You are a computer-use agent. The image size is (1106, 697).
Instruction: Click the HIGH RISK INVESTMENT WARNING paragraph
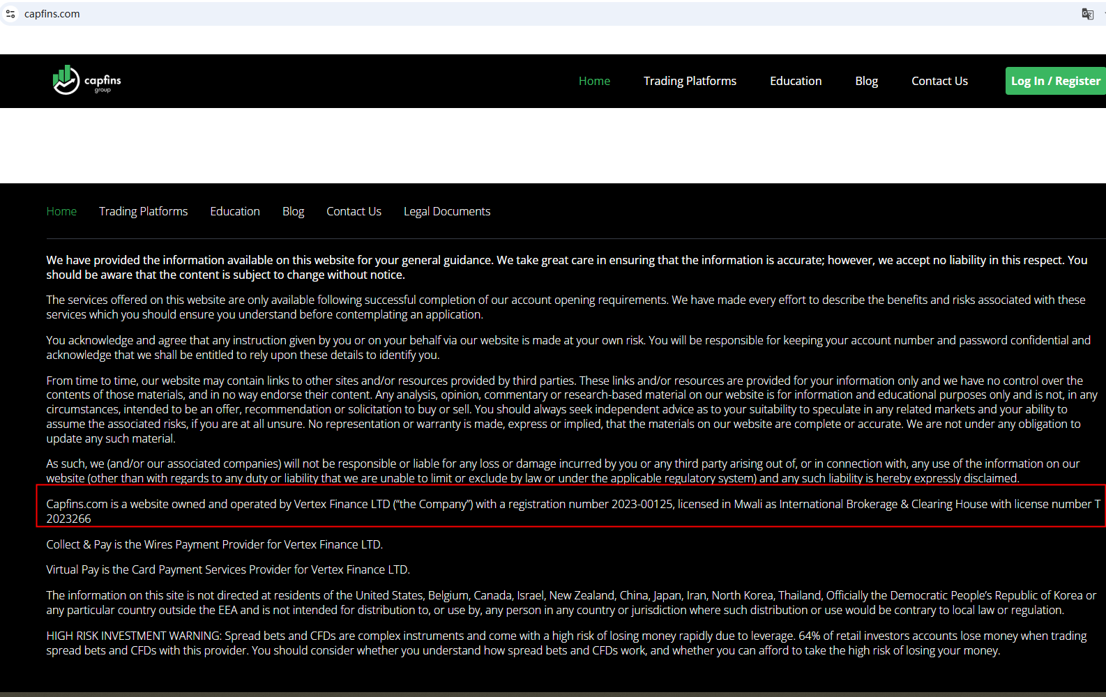566,643
